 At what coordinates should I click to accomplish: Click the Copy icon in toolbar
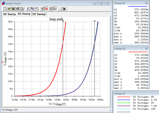pos(32,9)
